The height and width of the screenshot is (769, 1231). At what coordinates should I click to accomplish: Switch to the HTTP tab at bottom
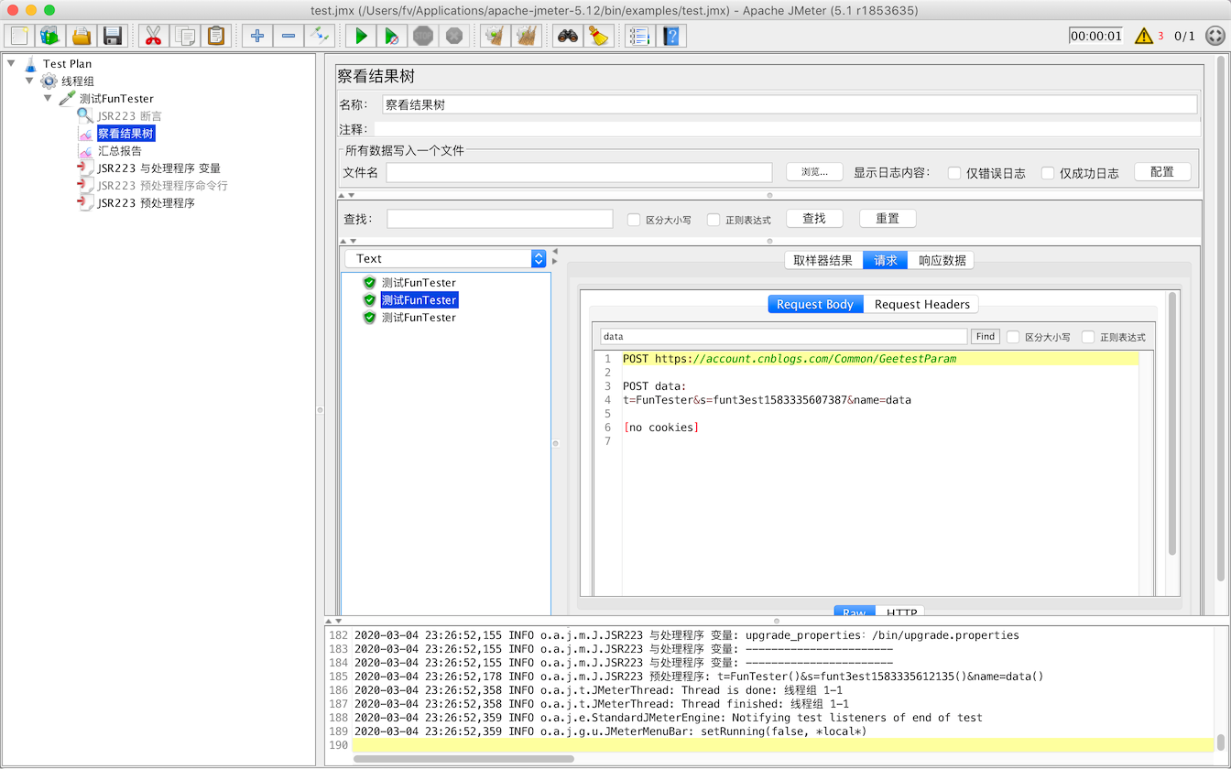pyautogui.click(x=901, y=612)
